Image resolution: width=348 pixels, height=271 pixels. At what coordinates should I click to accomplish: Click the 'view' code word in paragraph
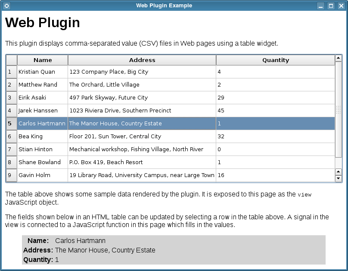[x=304, y=195]
